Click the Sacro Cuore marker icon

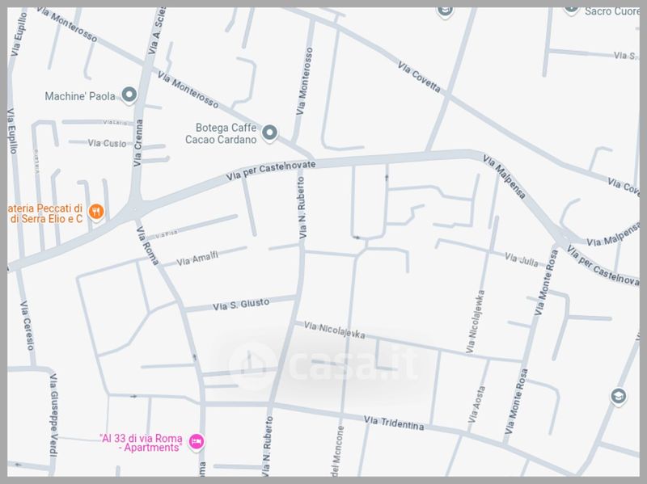point(572,10)
